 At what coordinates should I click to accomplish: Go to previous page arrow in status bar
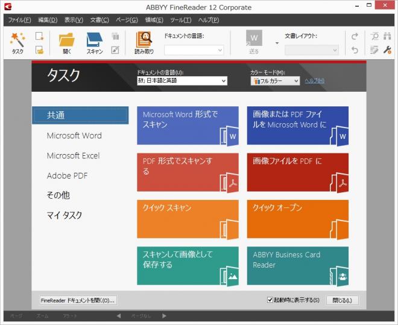tap(119, 316)
